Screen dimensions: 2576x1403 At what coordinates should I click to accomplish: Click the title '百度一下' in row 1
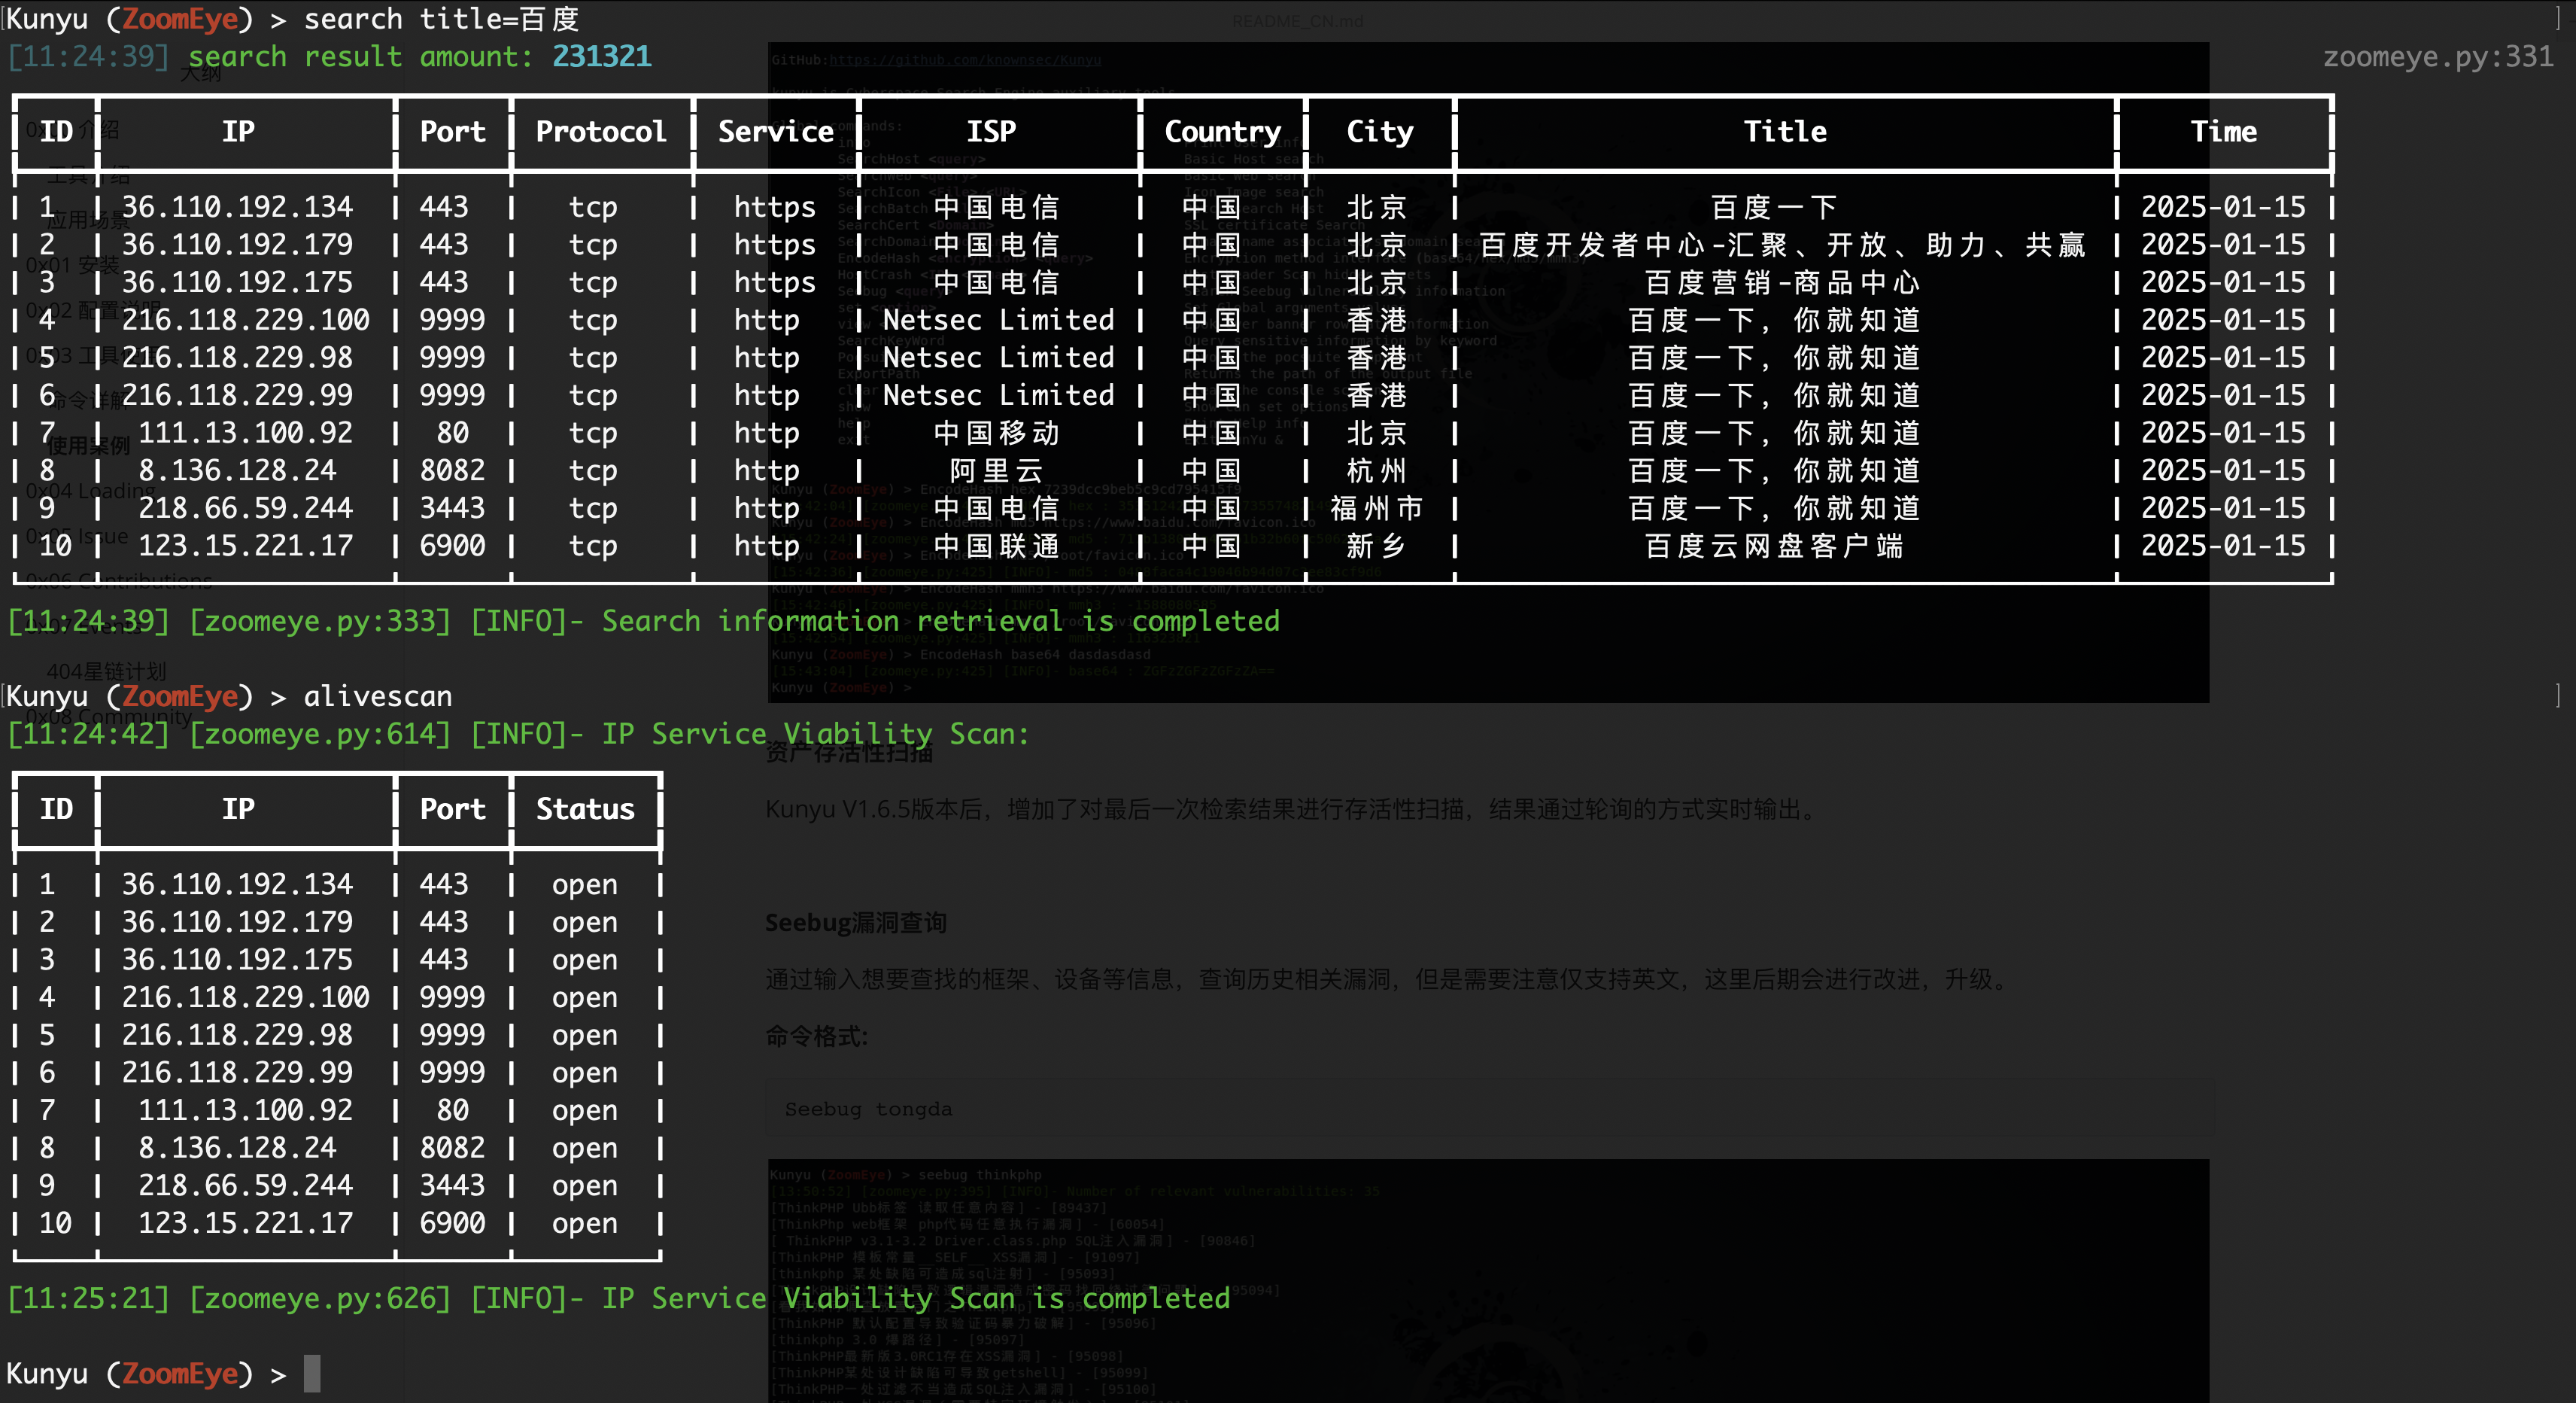click(1774, 206)
